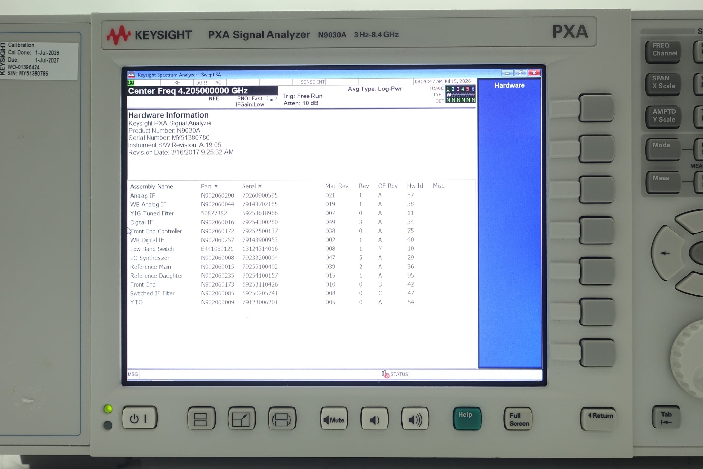Select trace number 5 indicator
Screen dimensions: 703x469
click(468, 89)
